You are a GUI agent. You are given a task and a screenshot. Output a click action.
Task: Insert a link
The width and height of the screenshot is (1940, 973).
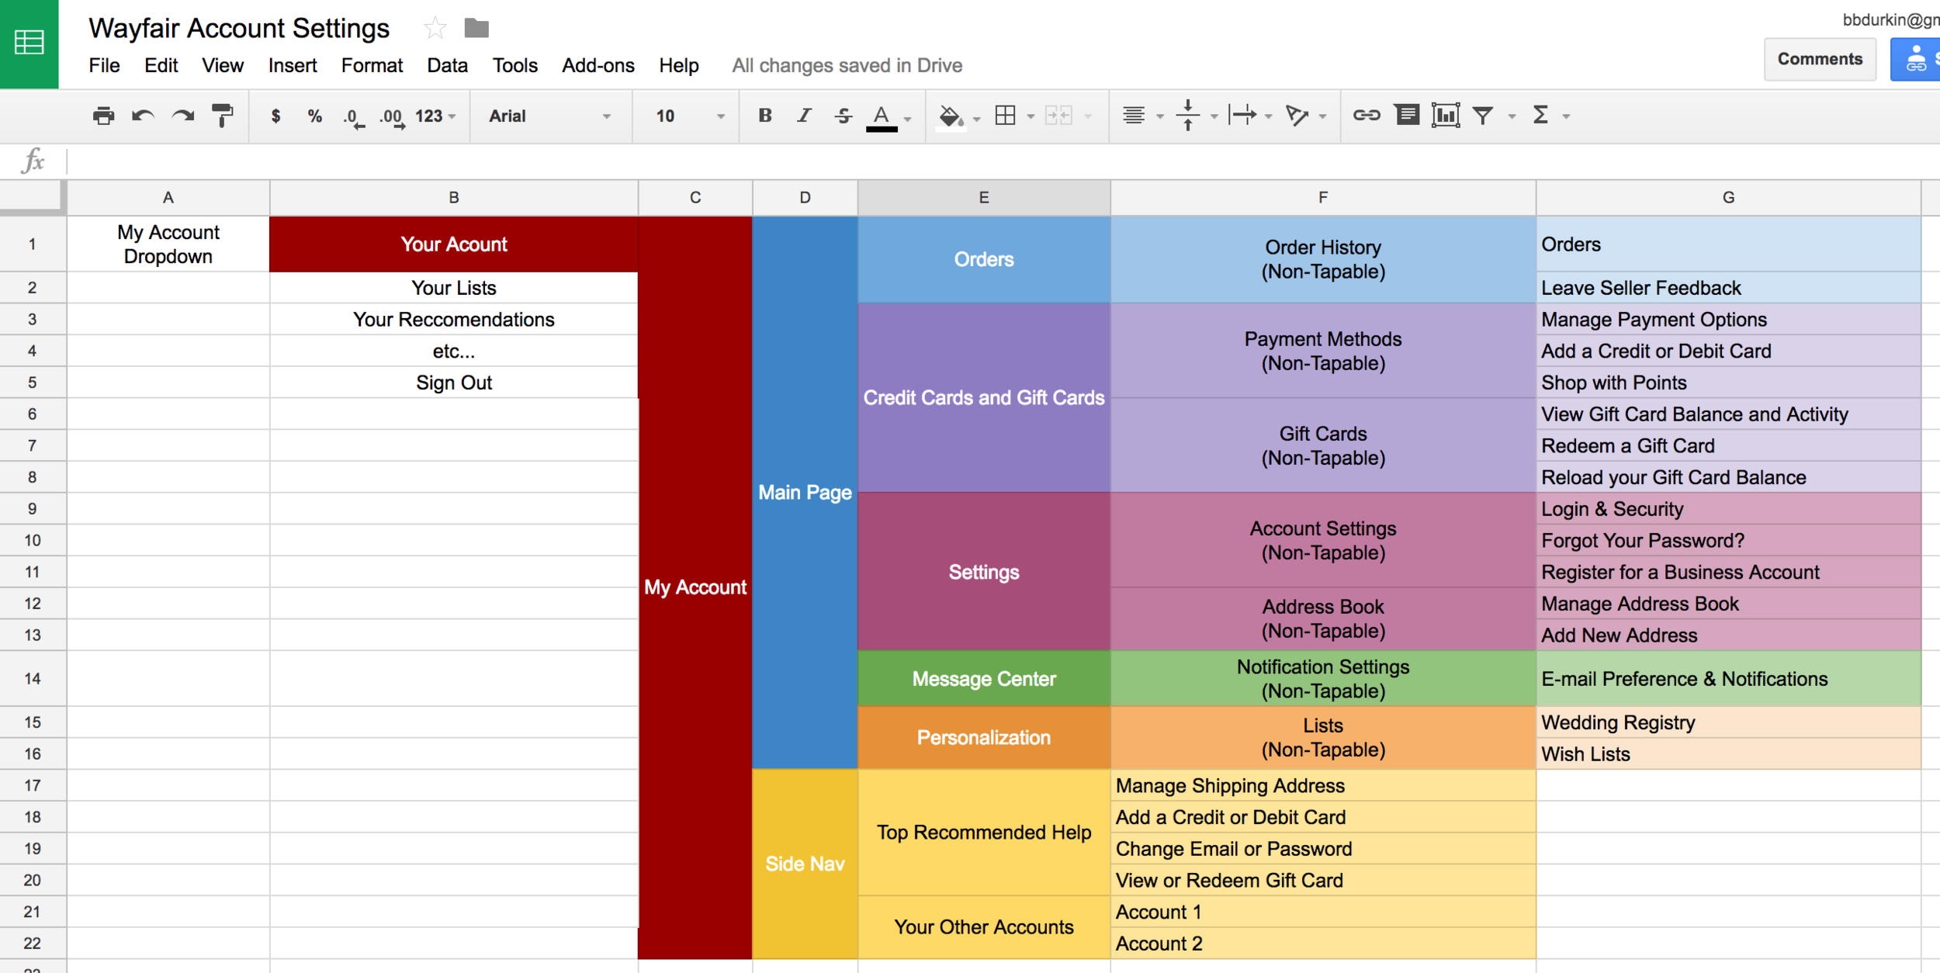coord(1367,116)
